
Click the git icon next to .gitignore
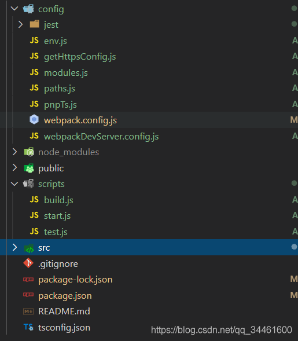point(28,263)
